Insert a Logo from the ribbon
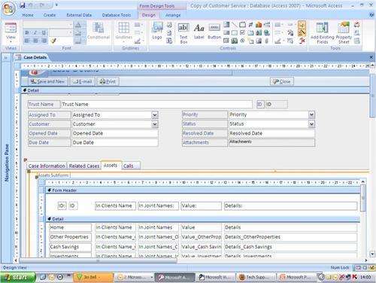 [x=157, y=31]
